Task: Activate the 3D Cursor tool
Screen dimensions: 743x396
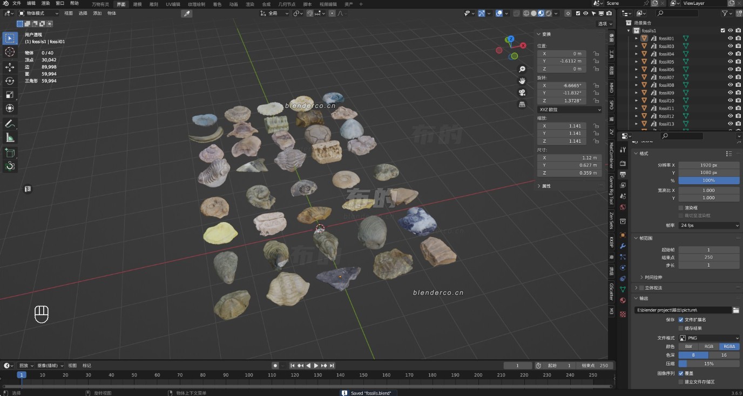Action: tap(10, 52)
